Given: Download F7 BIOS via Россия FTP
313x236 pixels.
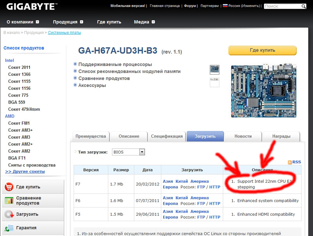Looking at the screenshot, I should coord(201,187).
